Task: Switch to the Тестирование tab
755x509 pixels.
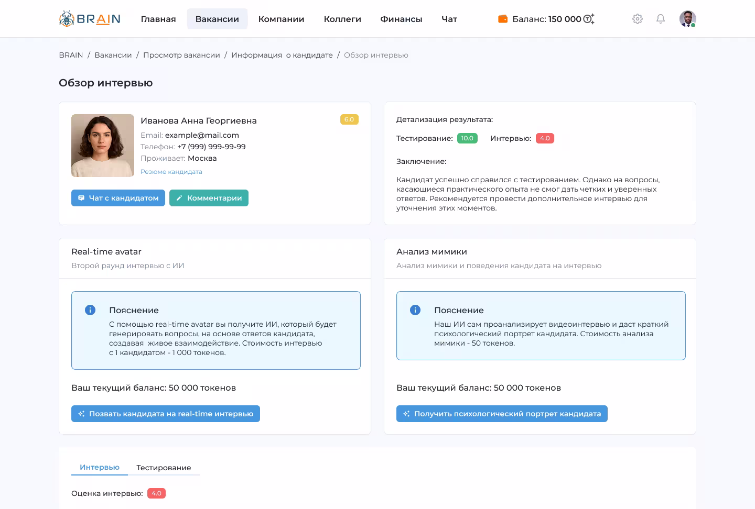Action: 164,468
